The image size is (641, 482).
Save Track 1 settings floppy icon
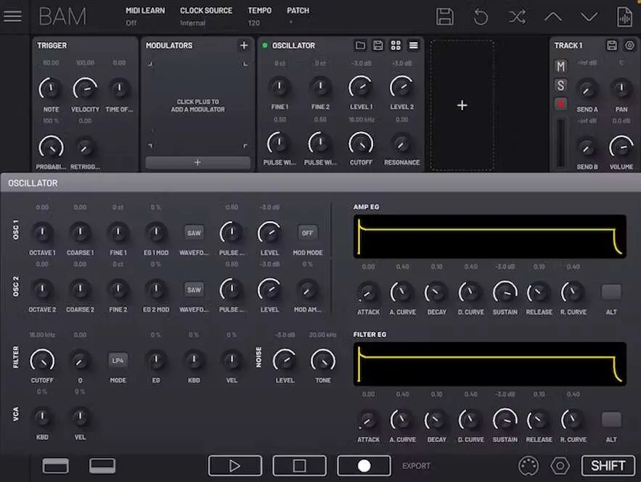tap(611, 46)
